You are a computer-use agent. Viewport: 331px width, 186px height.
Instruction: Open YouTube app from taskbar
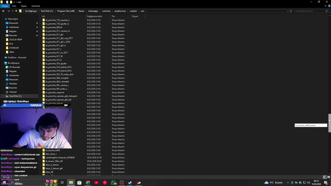pos(96,183)
